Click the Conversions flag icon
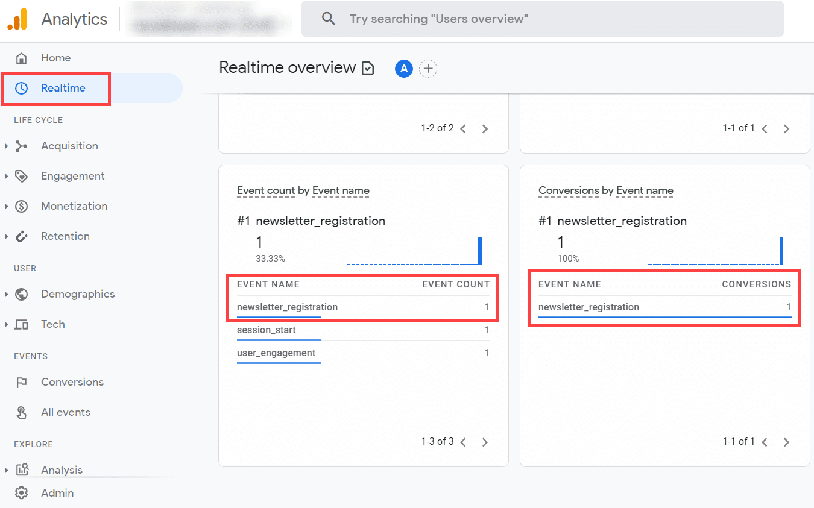 pos(21,382)
